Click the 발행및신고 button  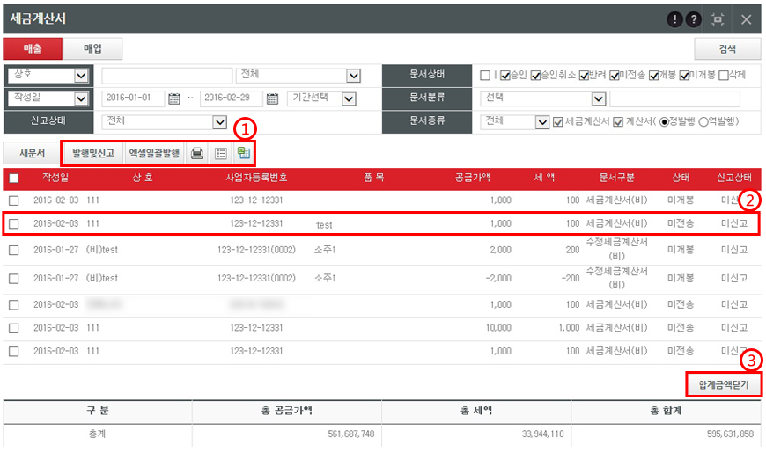[x=93, y=153]
